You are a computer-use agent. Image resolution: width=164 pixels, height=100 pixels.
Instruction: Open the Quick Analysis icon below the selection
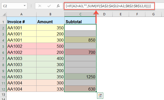pos(100,96)
